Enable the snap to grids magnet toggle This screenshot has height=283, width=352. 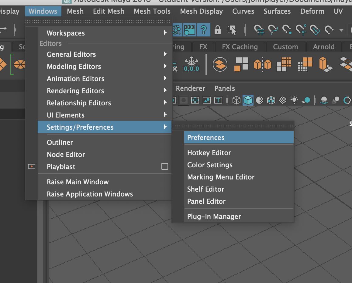click(260, 30)
